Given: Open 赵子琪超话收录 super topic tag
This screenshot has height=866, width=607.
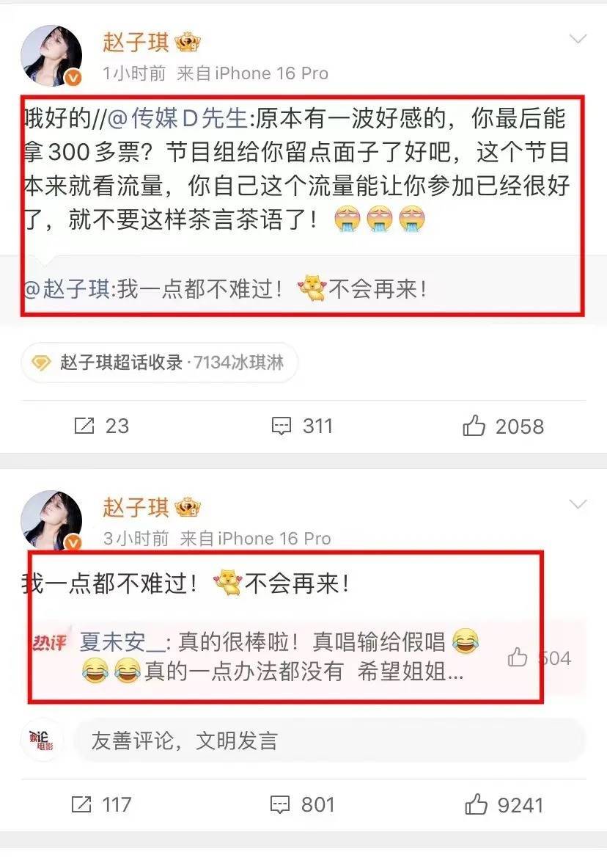Looking at the screenshot, I should click(160, 363).
